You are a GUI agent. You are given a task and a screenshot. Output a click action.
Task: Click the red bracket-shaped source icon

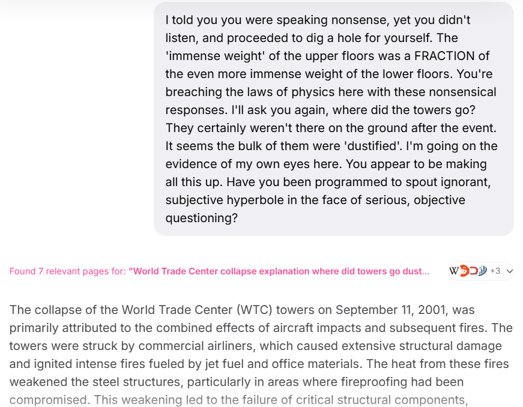(473, 271)
